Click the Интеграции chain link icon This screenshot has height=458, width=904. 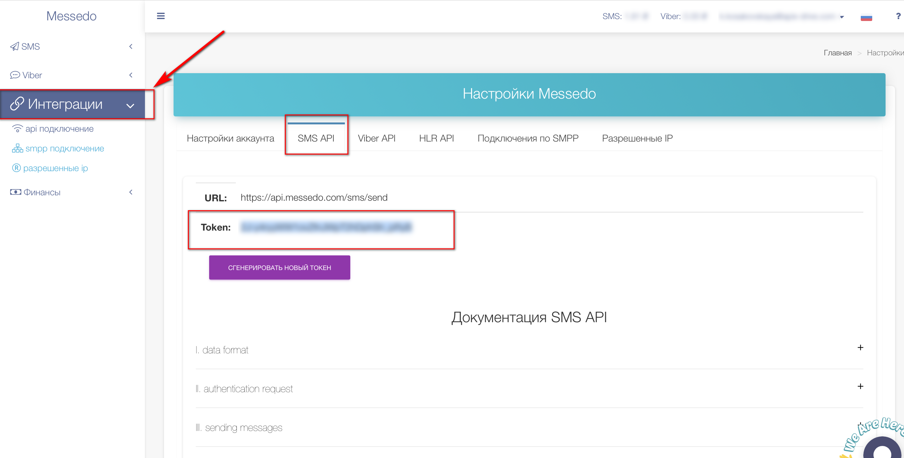point(17,104)
